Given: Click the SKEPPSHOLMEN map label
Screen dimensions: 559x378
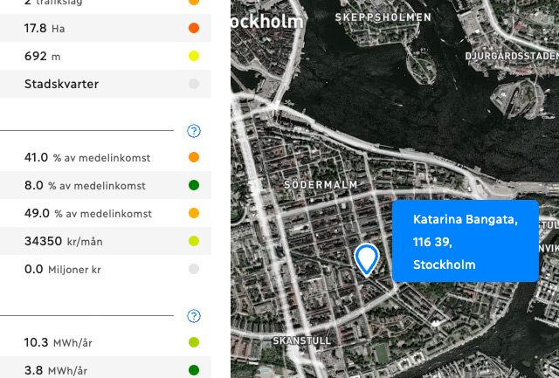Looking at the screenshot, I should 383,17.
